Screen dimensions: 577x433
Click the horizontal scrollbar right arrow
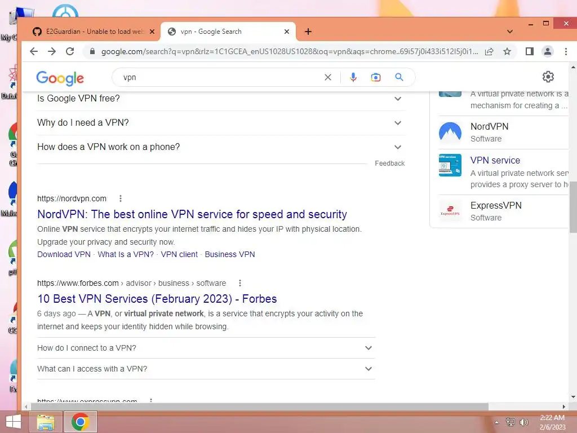(563, 407)
